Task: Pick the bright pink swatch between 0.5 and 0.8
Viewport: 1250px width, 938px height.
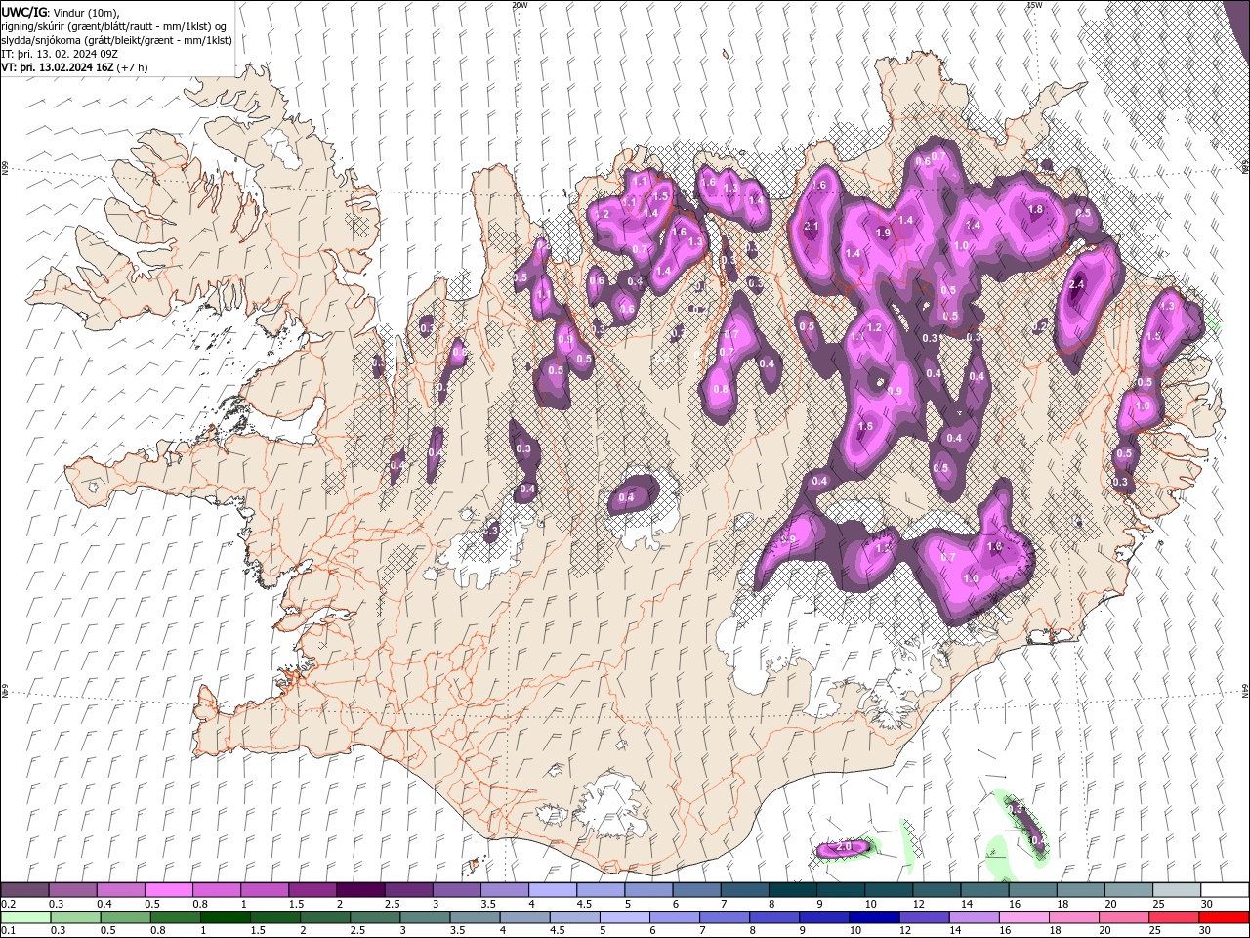Action: click(168, 890)
